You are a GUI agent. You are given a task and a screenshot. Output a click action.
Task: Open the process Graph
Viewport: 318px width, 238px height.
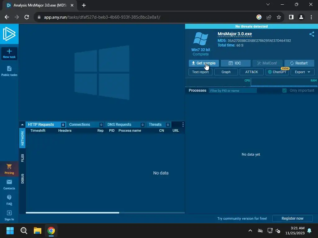(226, 72)
